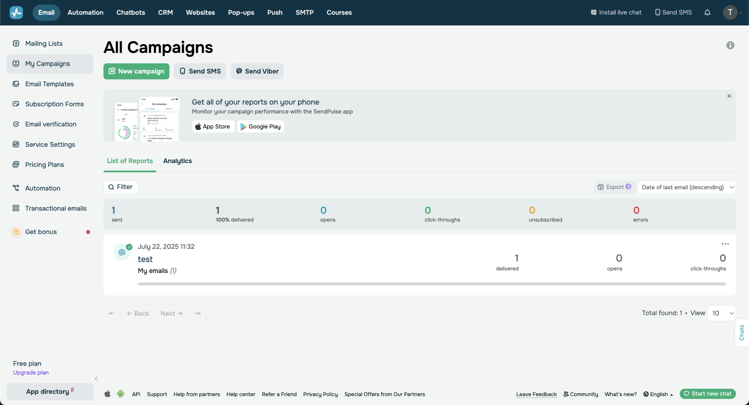This screenshot has width=749, height=405.
Task: Click the What's new? footer link
Action: [x=621, y=394]
